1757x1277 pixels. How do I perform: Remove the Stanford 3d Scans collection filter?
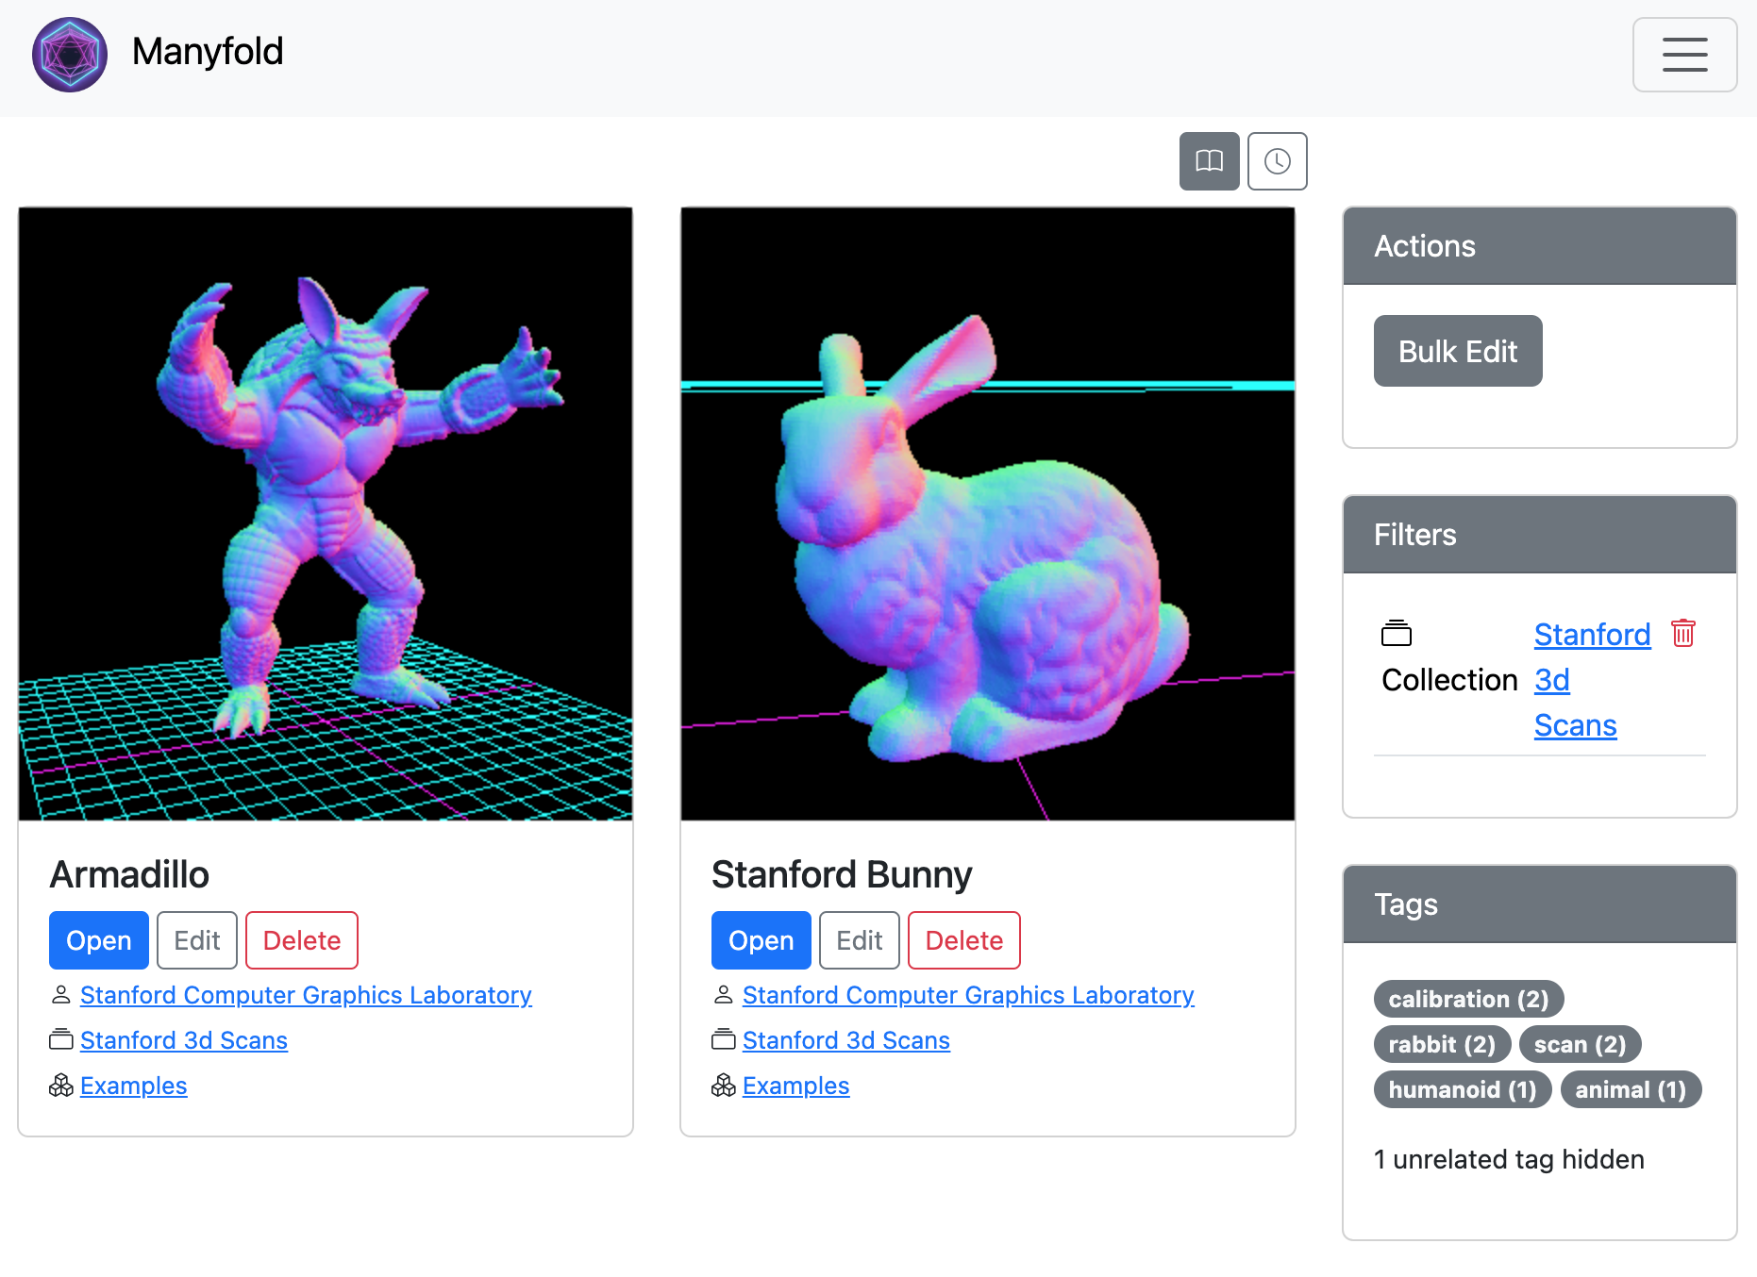(x=1682, y=633)
